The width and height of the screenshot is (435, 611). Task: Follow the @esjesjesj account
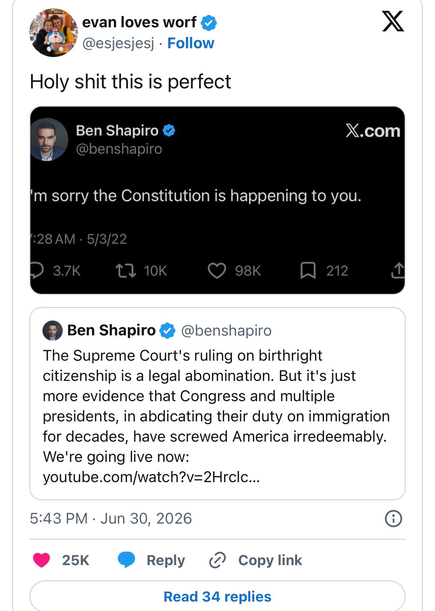point(191,43)
